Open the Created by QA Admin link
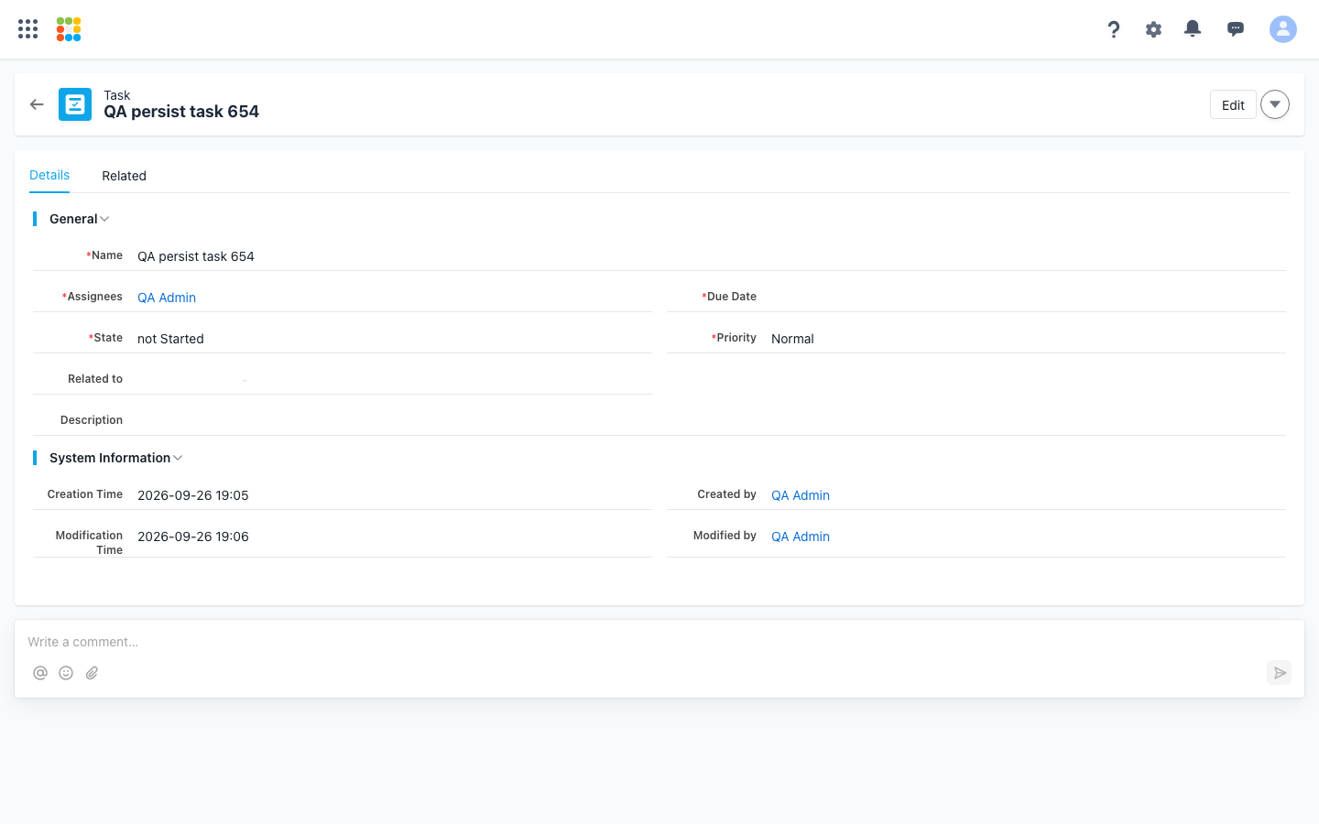The height and width of the screenshot is (824, 1319). pos(801,495)
